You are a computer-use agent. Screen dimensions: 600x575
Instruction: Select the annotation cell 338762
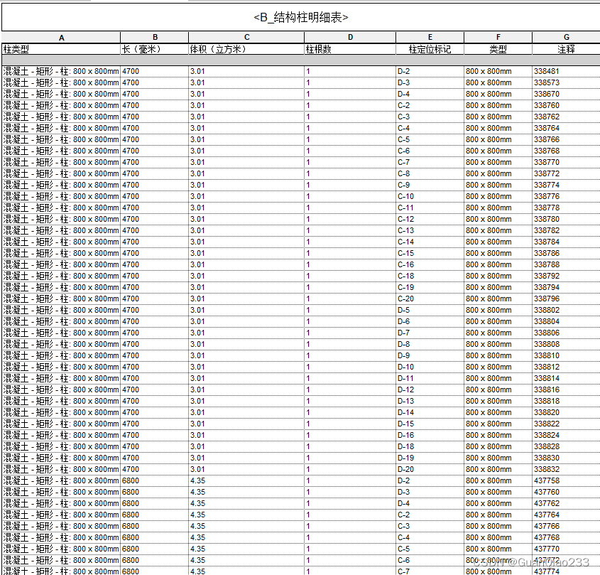567,117
